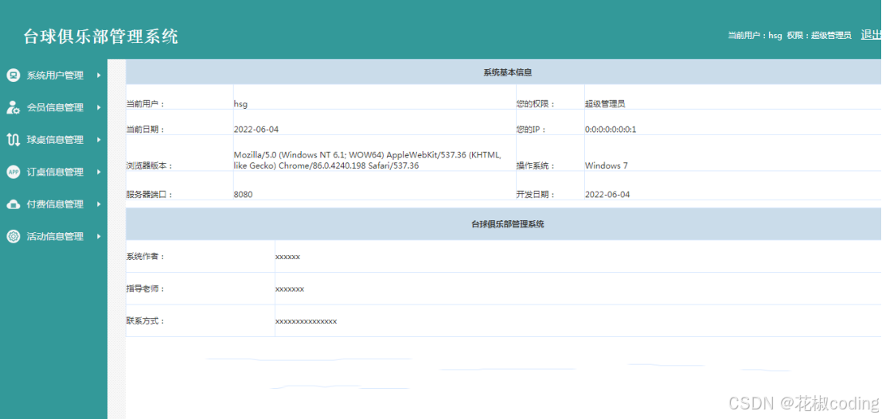Open the 系统用户管理 menu
The width and height of the screenshot is (882, 419).
(x=53, y=76)
